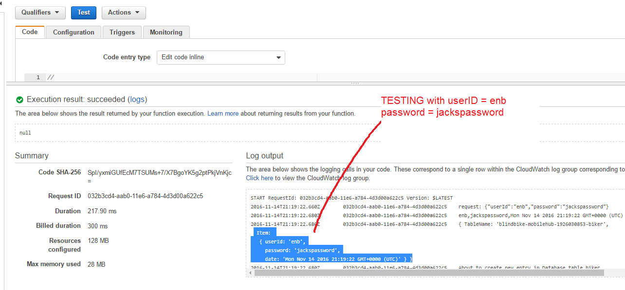
Task: Select the Monitoring tab
Action: click(x=166, y=33)
